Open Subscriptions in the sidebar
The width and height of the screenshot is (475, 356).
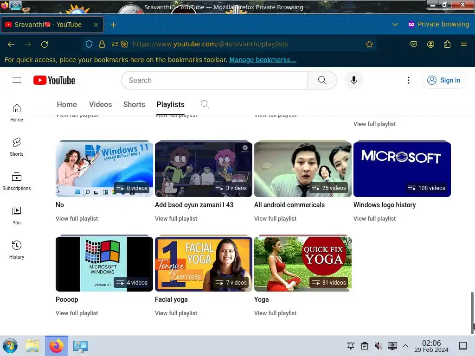[x=17, y=181]
